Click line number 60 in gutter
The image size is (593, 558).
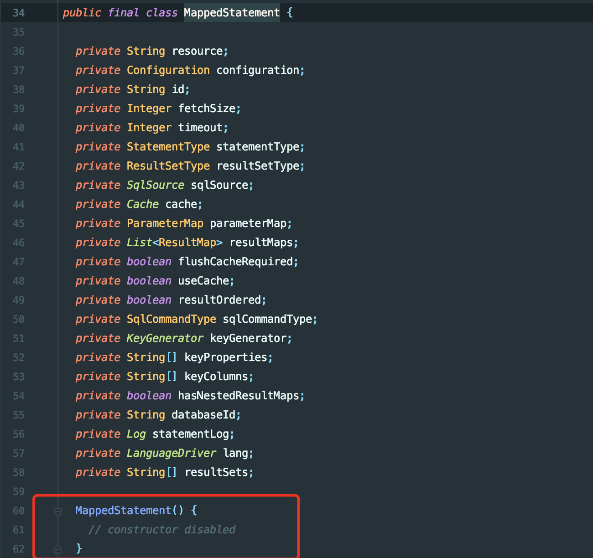[19, 511]
